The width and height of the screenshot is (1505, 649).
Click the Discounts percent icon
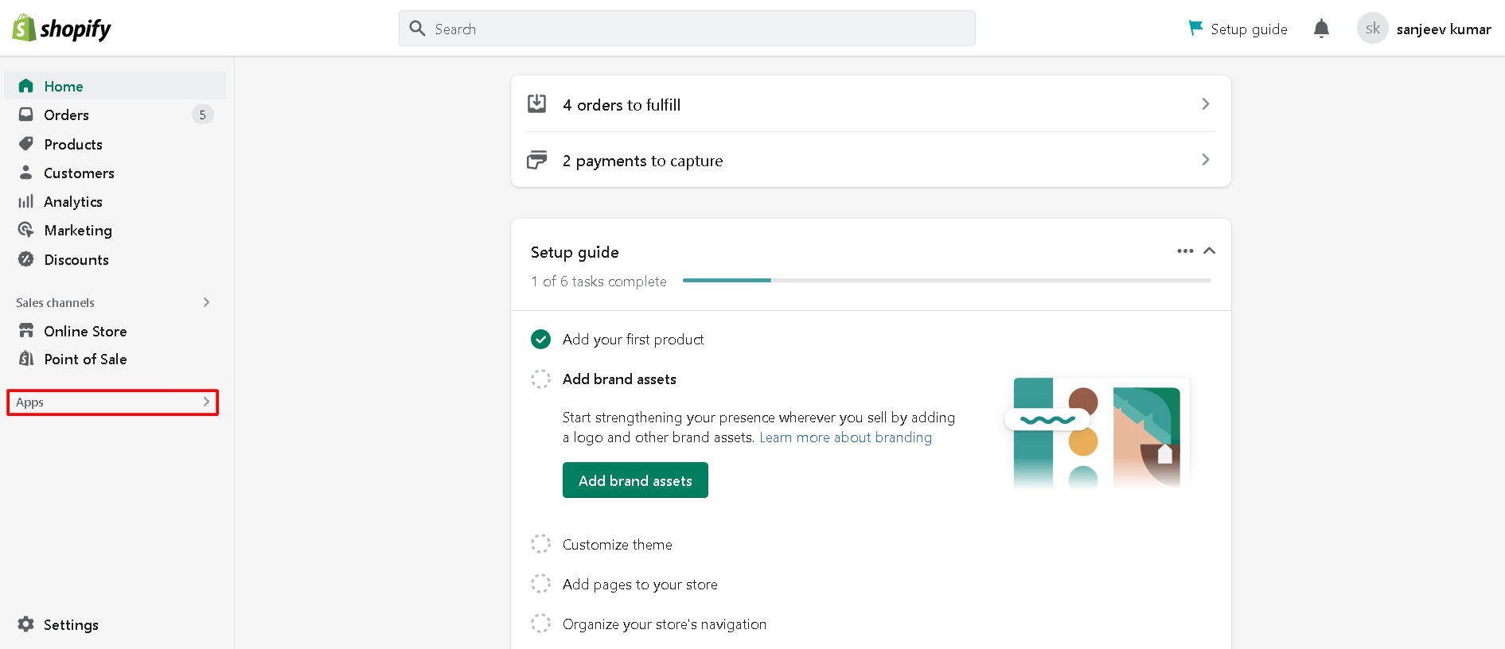coord(26,259)
